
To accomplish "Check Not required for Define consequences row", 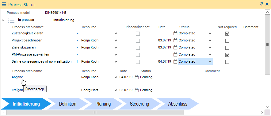I will coord(227,62).
